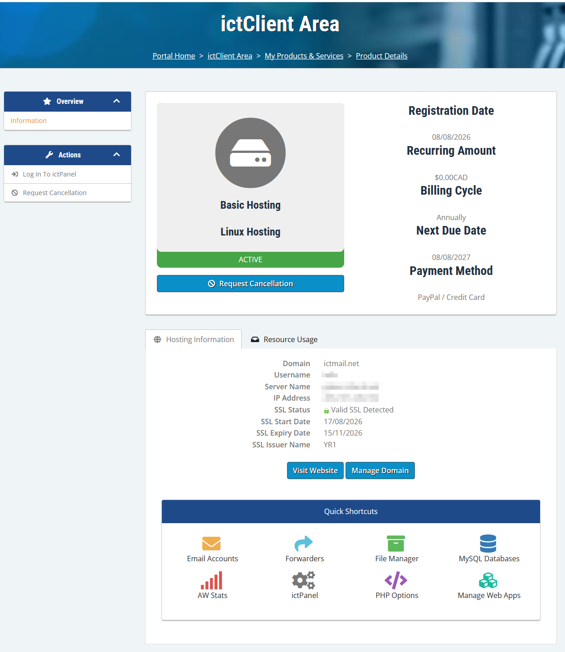Click the SSL issuer name YR1
The width and height of the screenshot is (565, 652).
[x=330, y=445]
